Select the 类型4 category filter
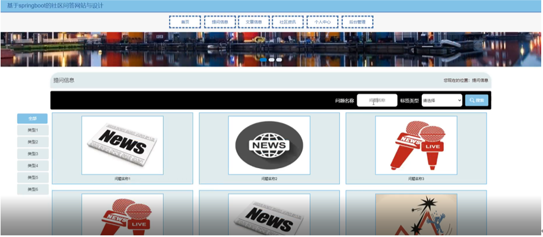Screen dimensions: 543x237 pos(33,165)
